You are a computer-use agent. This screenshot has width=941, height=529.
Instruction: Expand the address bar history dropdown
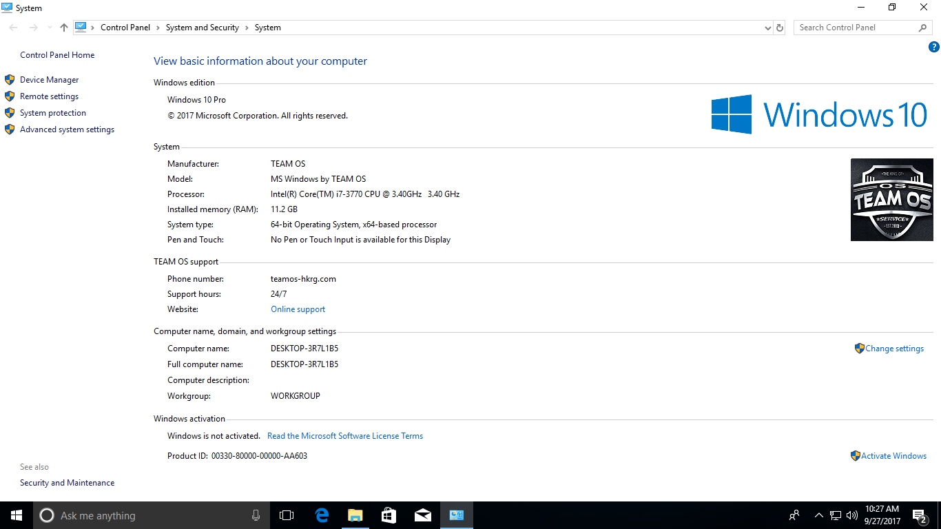(x=768, y=28)
